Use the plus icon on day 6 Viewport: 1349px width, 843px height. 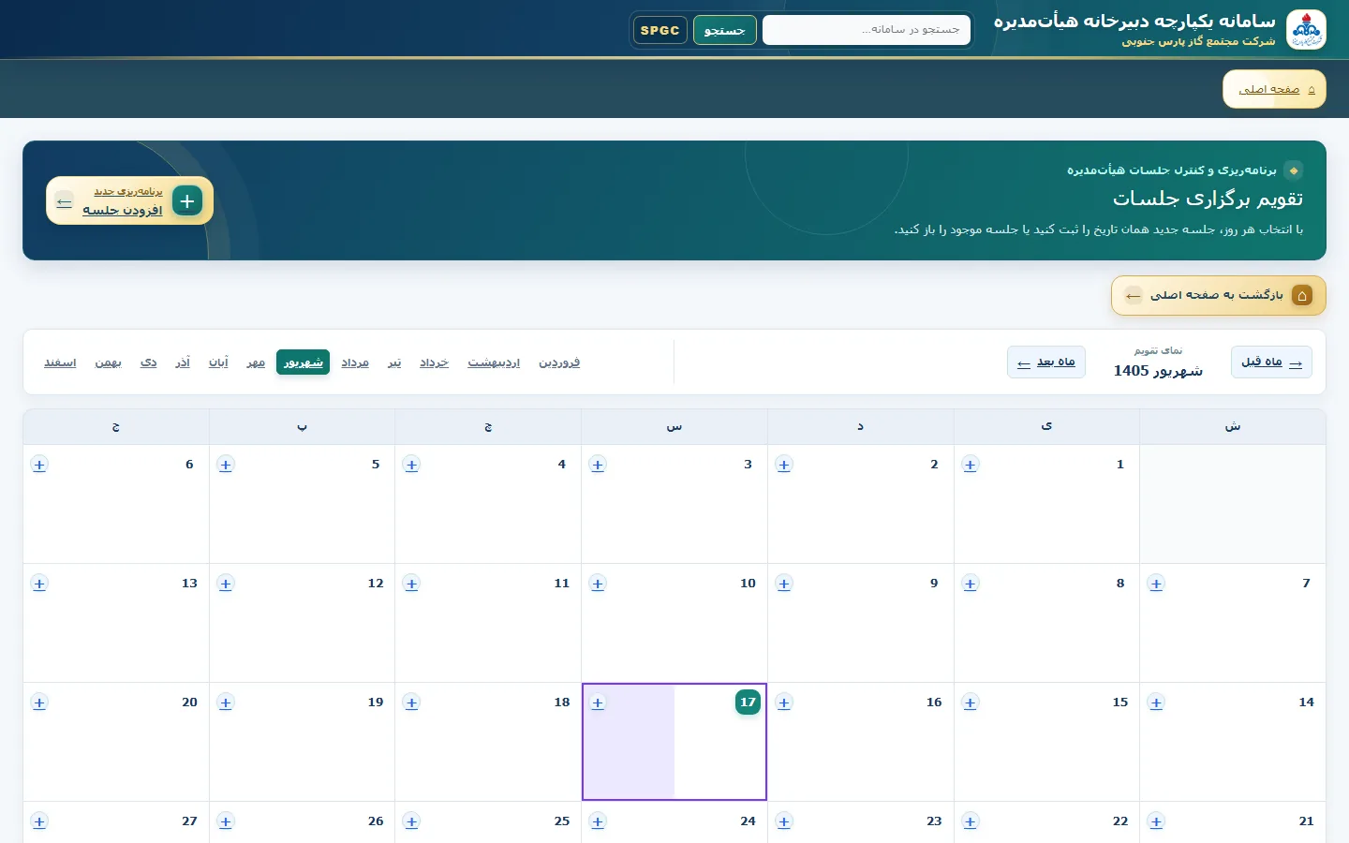(x=39, y=465)
